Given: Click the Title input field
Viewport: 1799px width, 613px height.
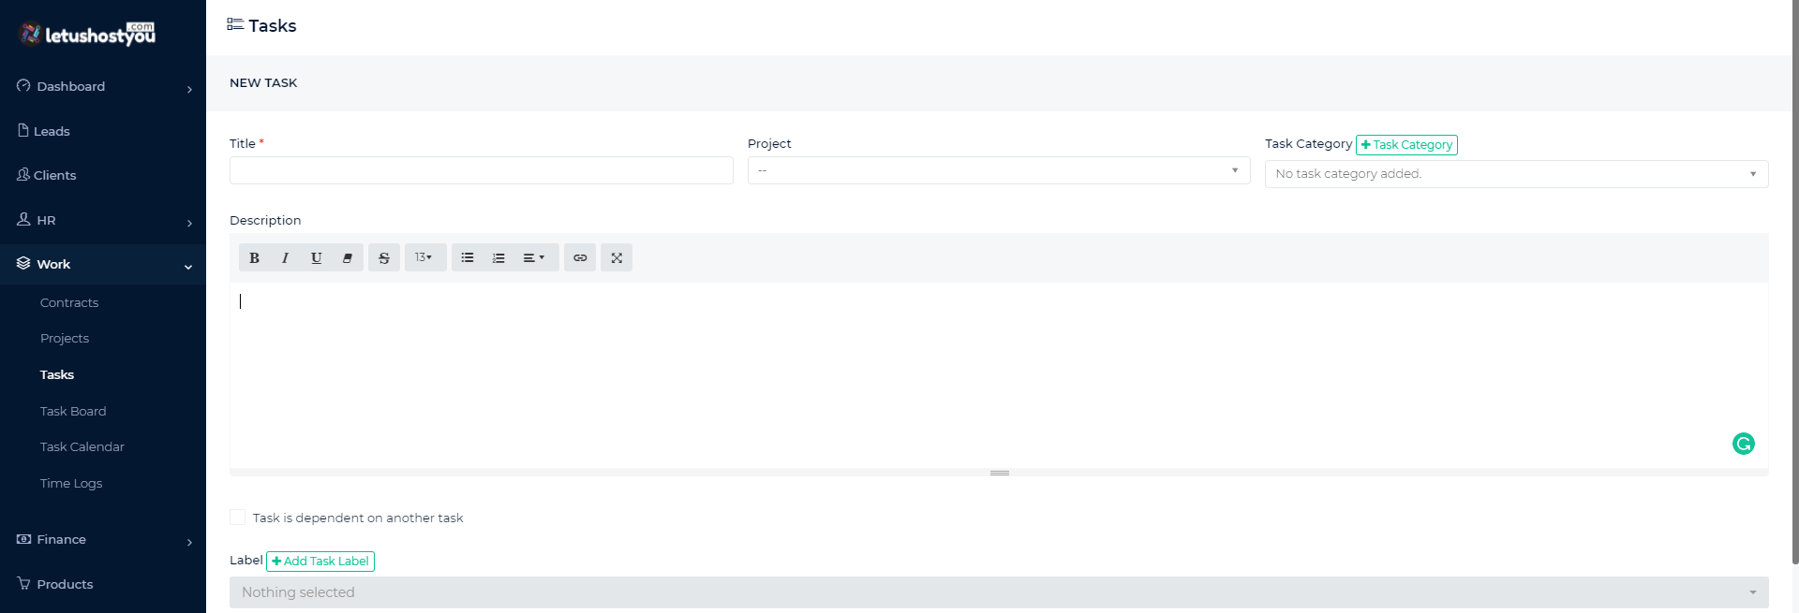Looking at the screenshot, I should (481, 170).
